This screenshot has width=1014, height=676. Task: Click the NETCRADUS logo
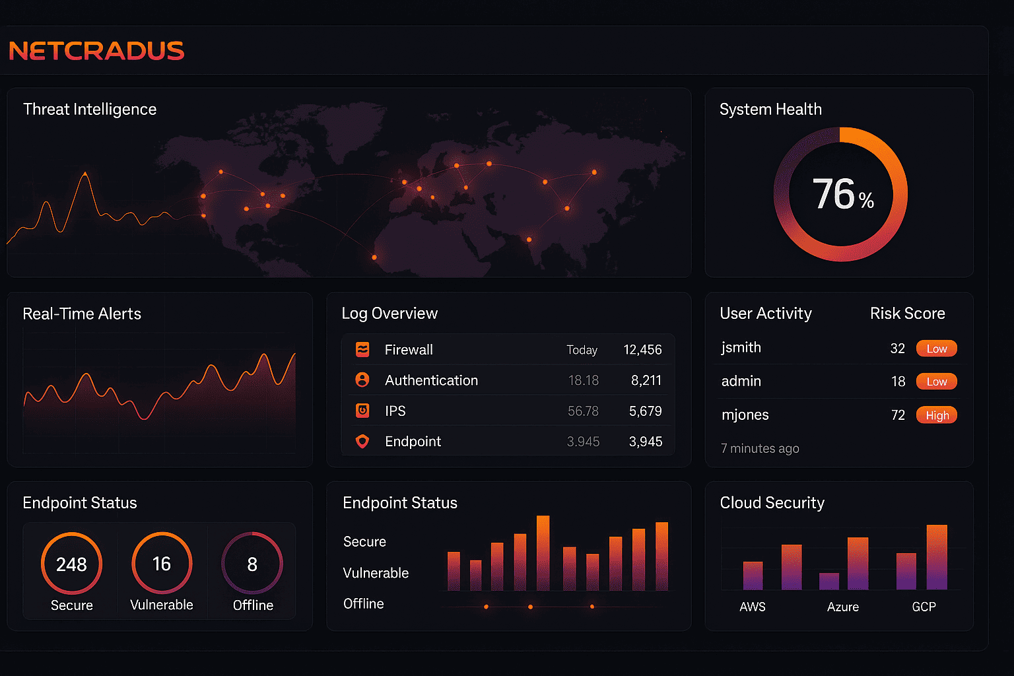tap(96, 51)
